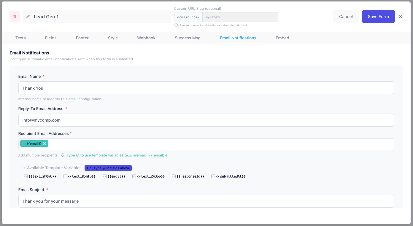Viewport: 413px width, 226px height.
Task: Select the Style tab
Action: coord(113,38)
